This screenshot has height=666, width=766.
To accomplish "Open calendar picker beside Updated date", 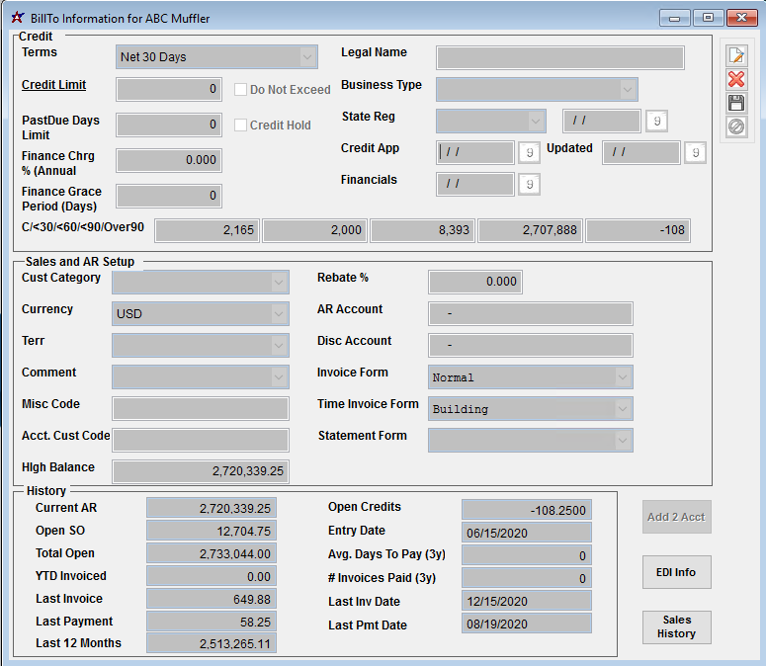I will (x=695, y=152).
